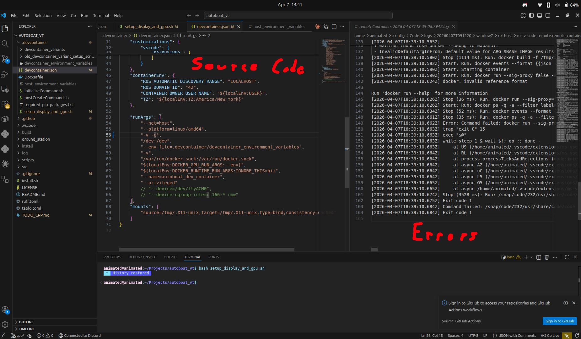Screen dimensions: 581x339
Task: Open the Search view in the activity bar
Action: pos(5,44)
